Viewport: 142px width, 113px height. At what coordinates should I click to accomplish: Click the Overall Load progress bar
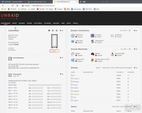47,85
